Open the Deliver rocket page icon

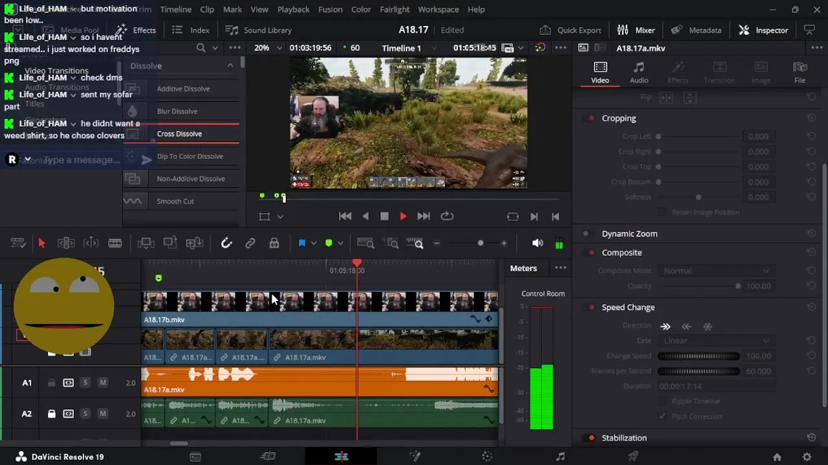[x=633, y=457]
